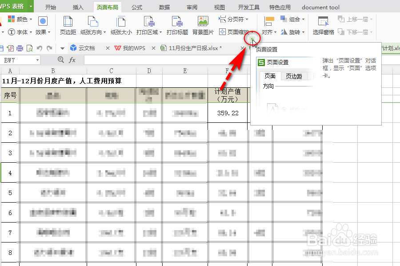Switch to the 开发工具 ribbon tab
Viewport: 400px width, 266px height.
click(x=249, y=8)
